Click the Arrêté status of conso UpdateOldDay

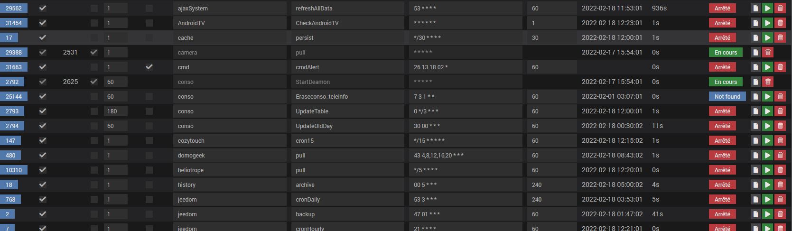722,126
